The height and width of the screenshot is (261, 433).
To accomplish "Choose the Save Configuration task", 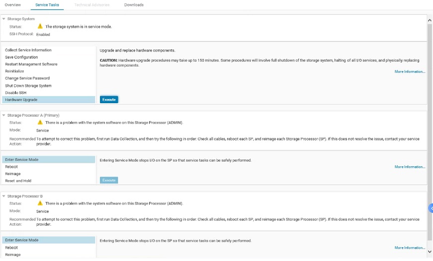I will (x=21, y=57).
